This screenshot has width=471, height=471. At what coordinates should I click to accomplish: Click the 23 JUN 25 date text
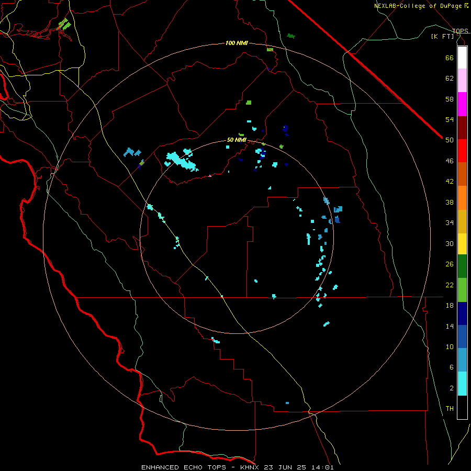[x=285, y=467]
